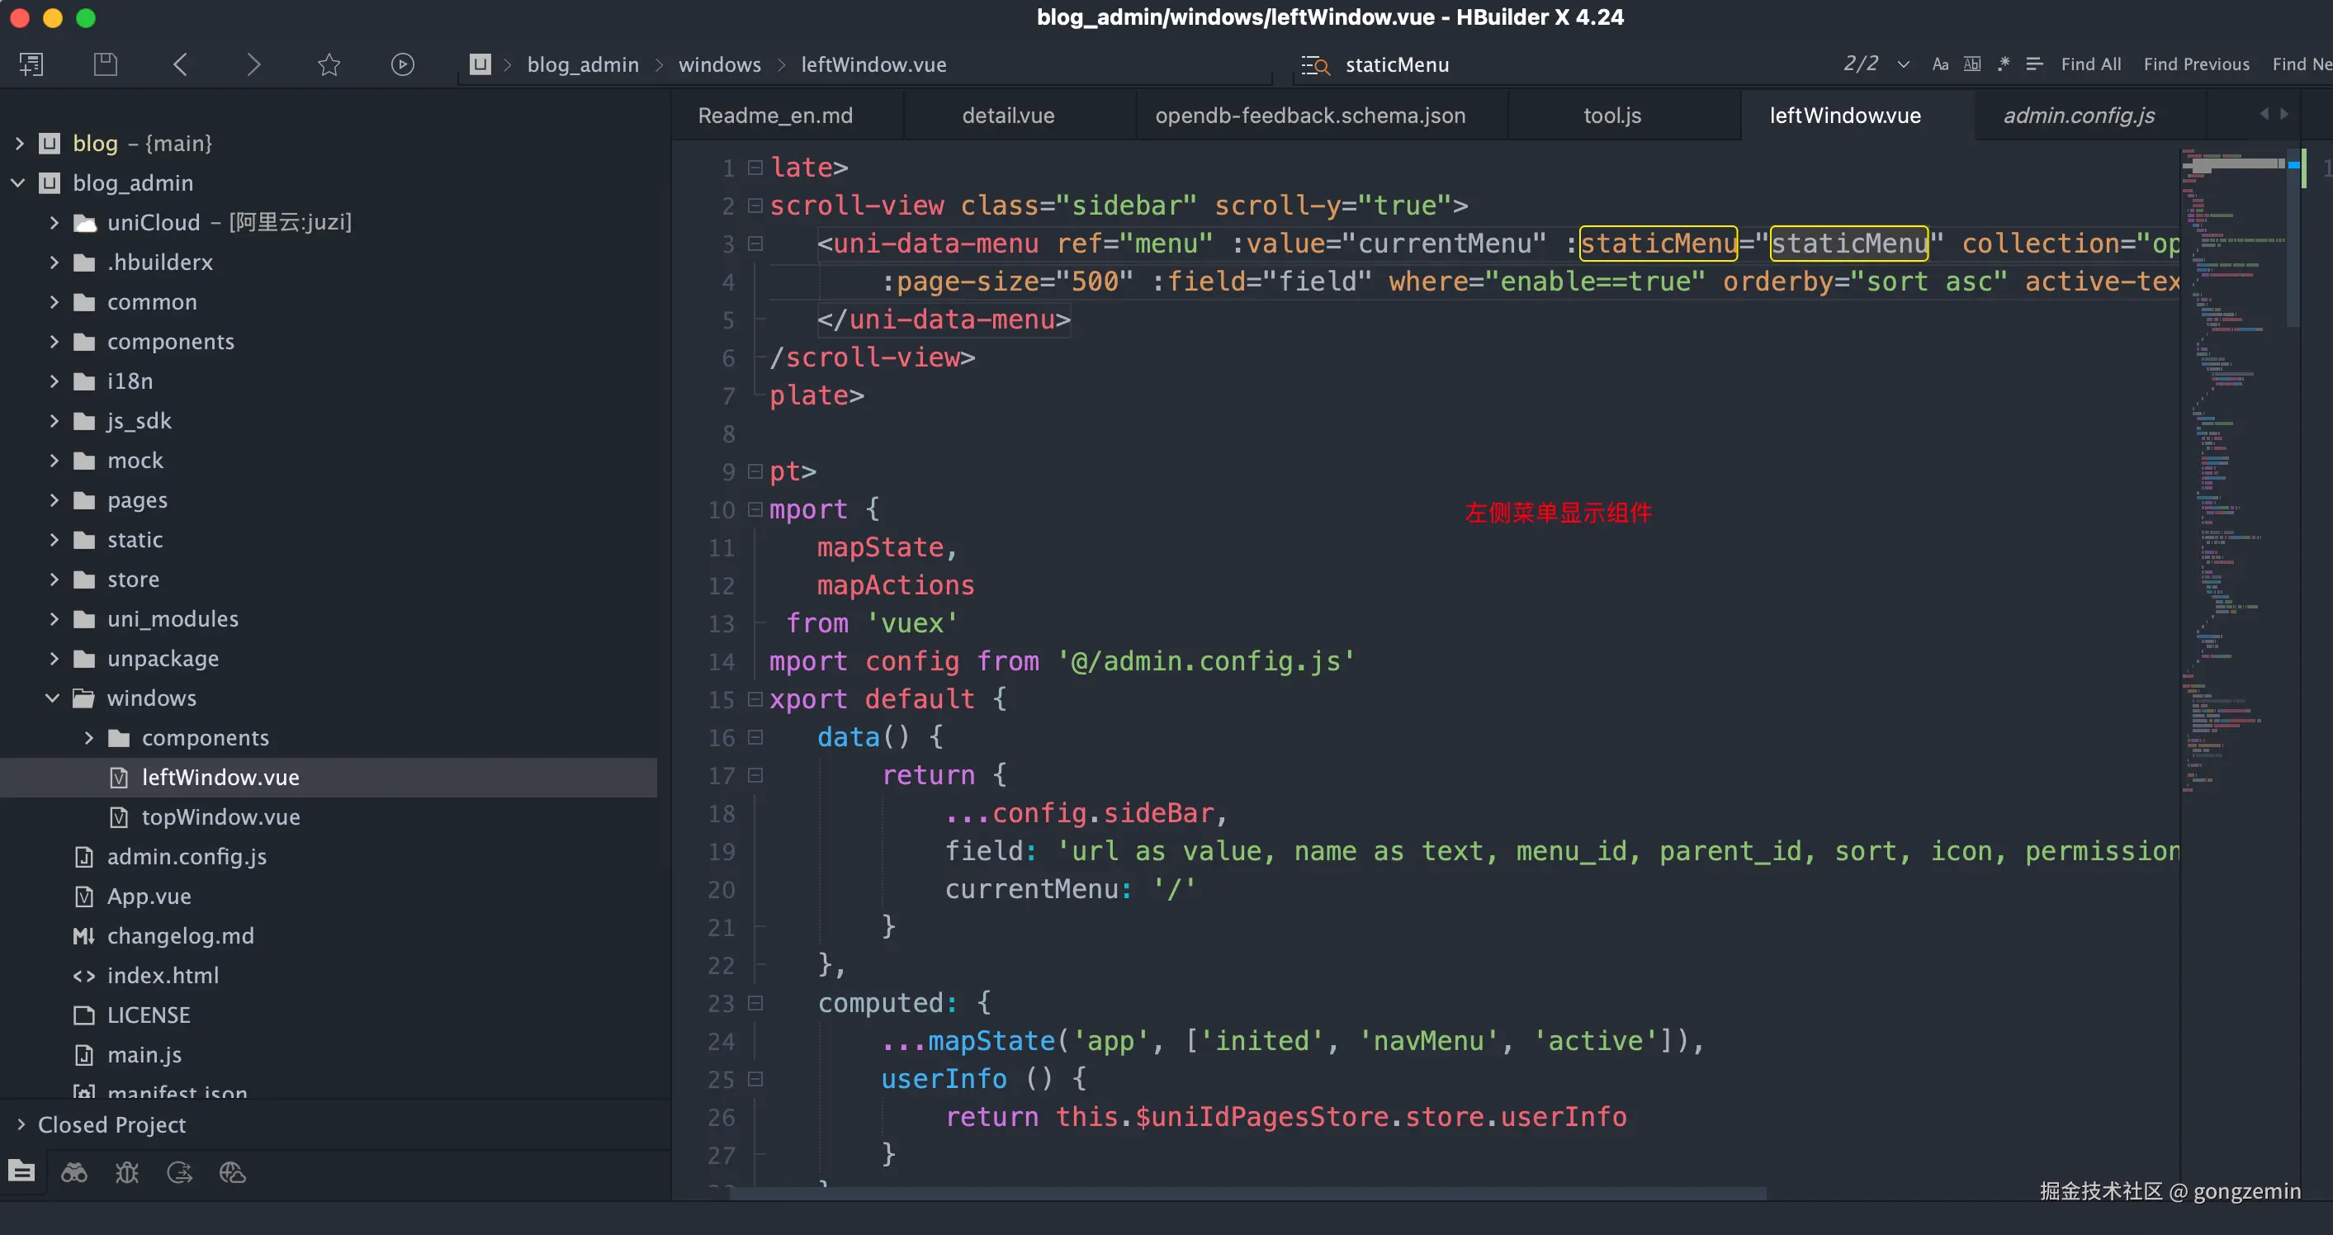2333x1235 pixels.
Task: Click the bookmark star icon
Action: point(329,64)
